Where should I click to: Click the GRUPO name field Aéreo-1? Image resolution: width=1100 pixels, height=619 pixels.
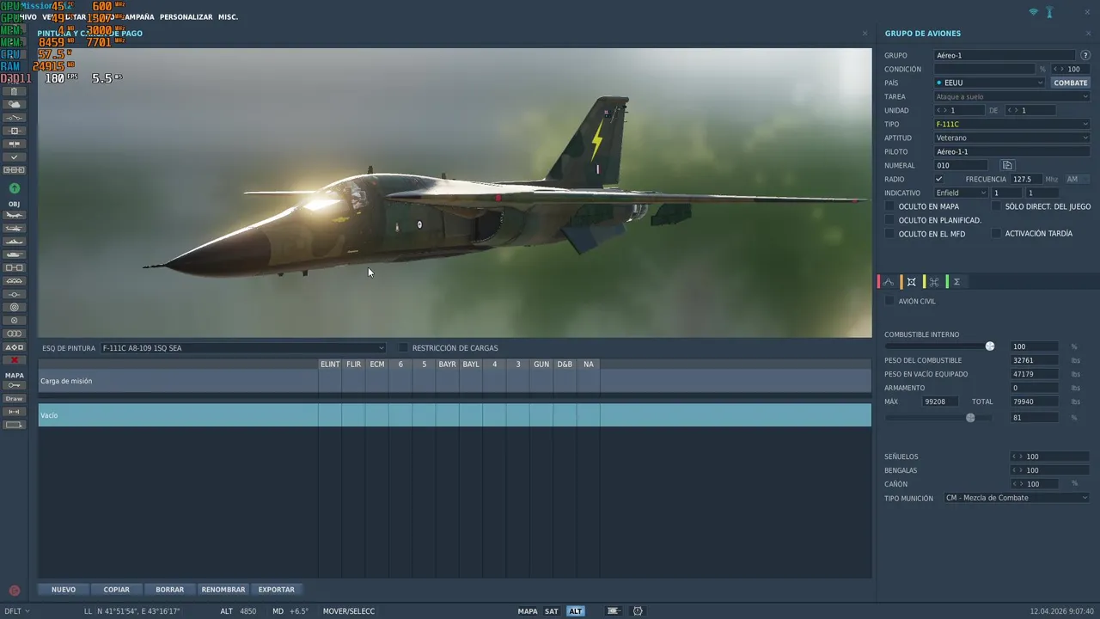point(1005,55)
